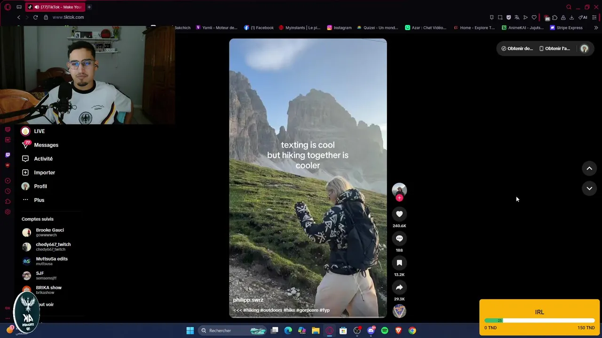Click the #gorpcore hashtag
This screenshot has height=338, width=602.
307,310
